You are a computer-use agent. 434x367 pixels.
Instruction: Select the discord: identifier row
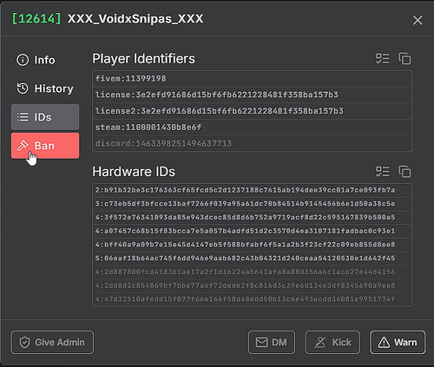pyautogui.click(x=253, y=143)
